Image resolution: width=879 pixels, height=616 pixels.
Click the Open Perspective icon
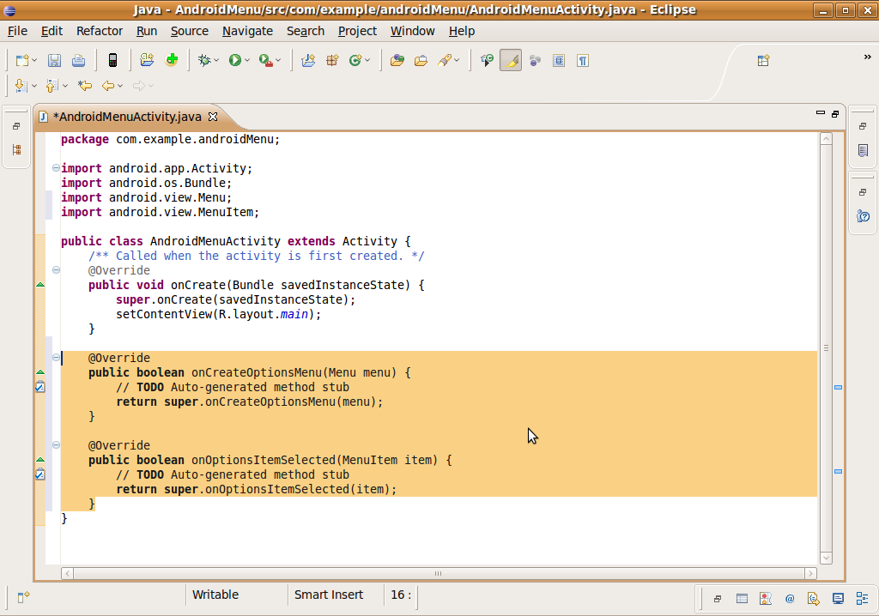[763, 61]
